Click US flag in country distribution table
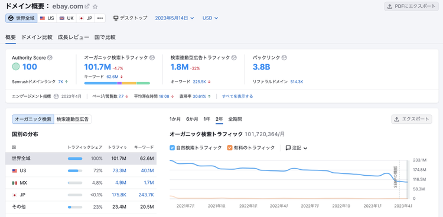The width and height of the screenshot is (443, 217). point(15,171)
